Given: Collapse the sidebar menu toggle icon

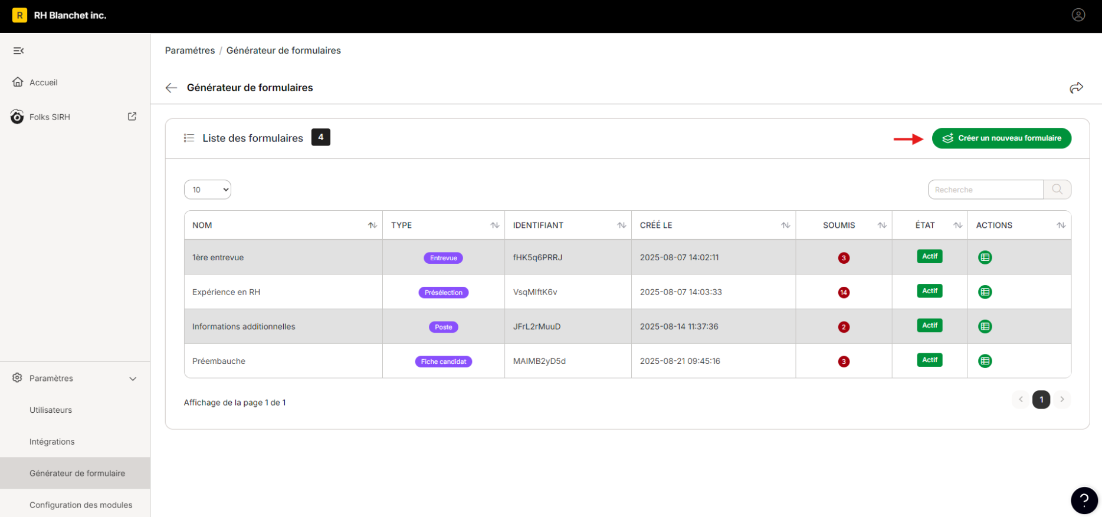Looking at the screenshot, I should [x=18, y=51].
